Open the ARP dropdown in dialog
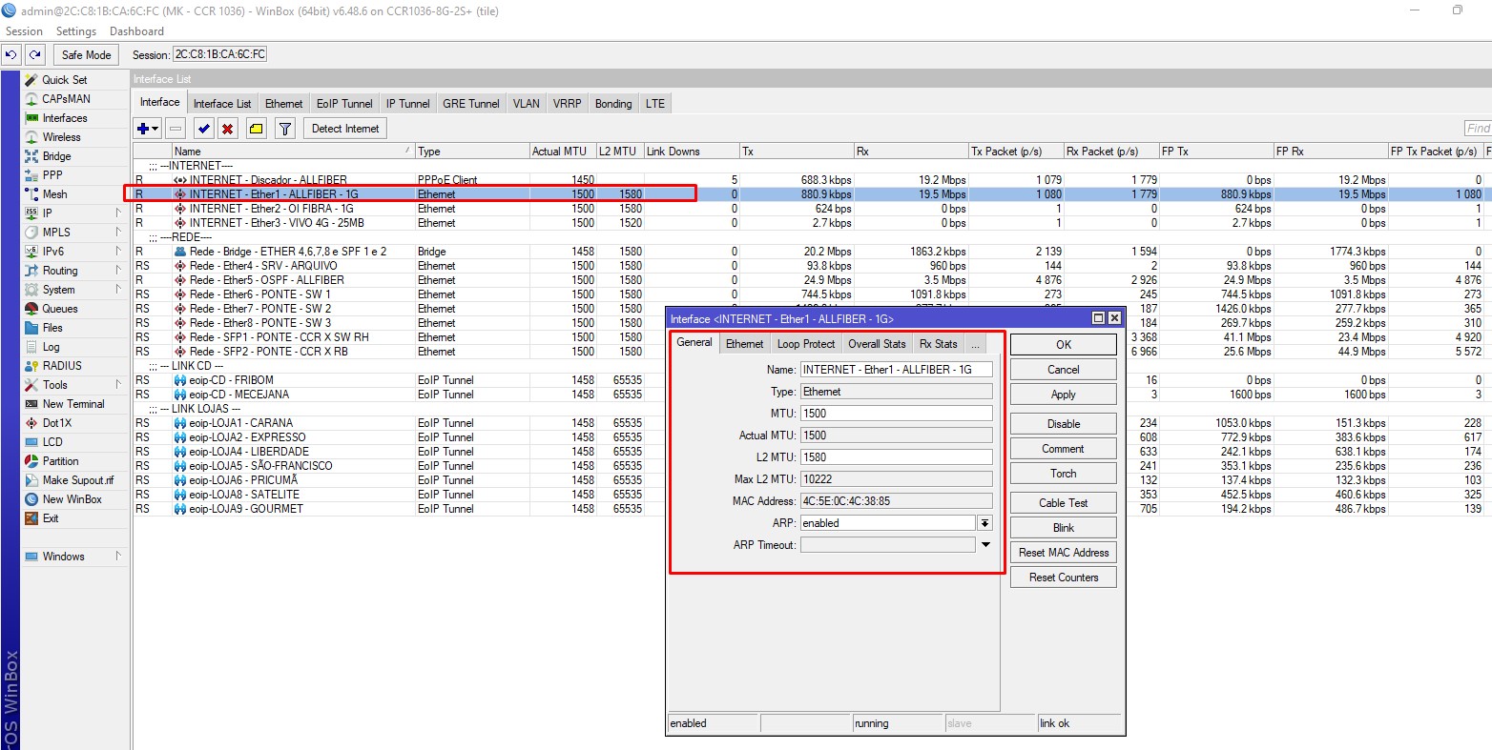 [984, 523]
